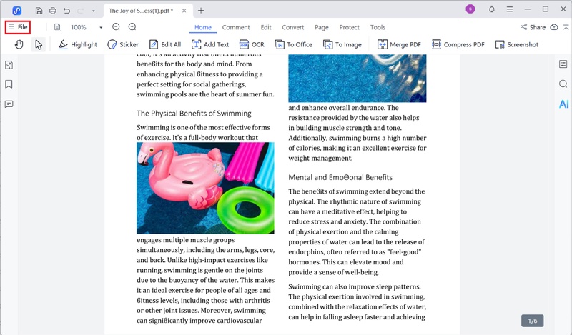
Task: Open the Protect tab
Action: [349, 27]
